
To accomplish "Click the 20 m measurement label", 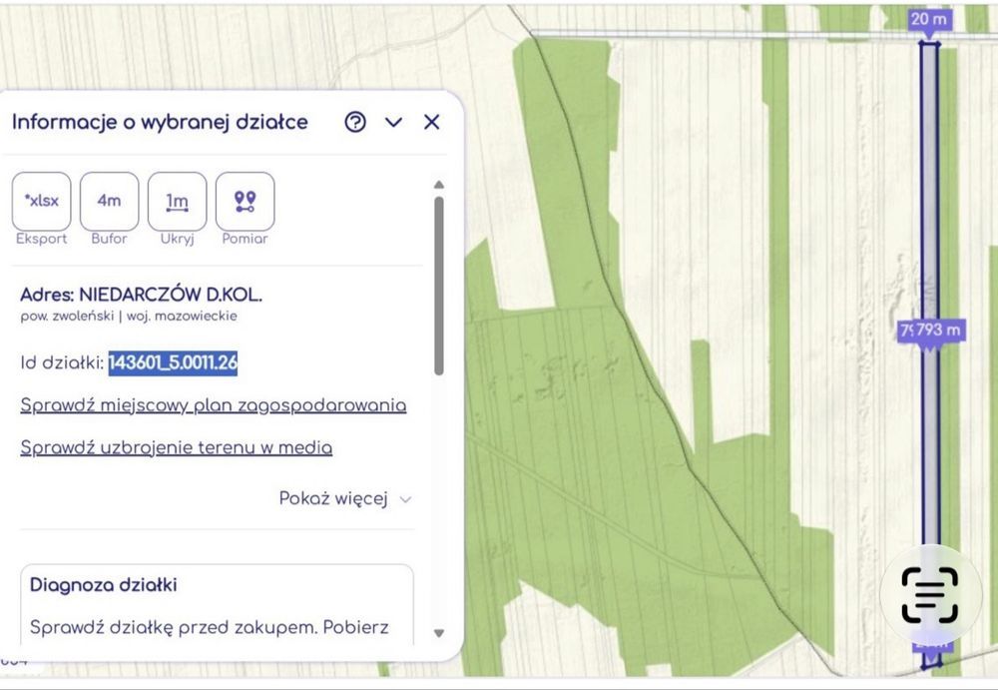I will pos(929,19).
